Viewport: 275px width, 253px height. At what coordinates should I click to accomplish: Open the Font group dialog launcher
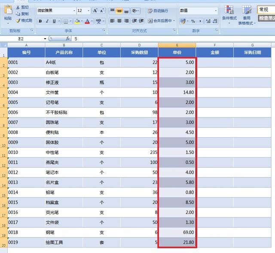pos(104,30)
